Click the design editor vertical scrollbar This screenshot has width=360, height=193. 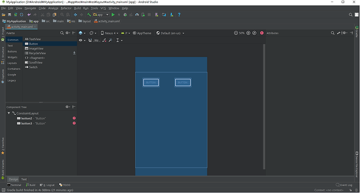[x=264, y=106]
